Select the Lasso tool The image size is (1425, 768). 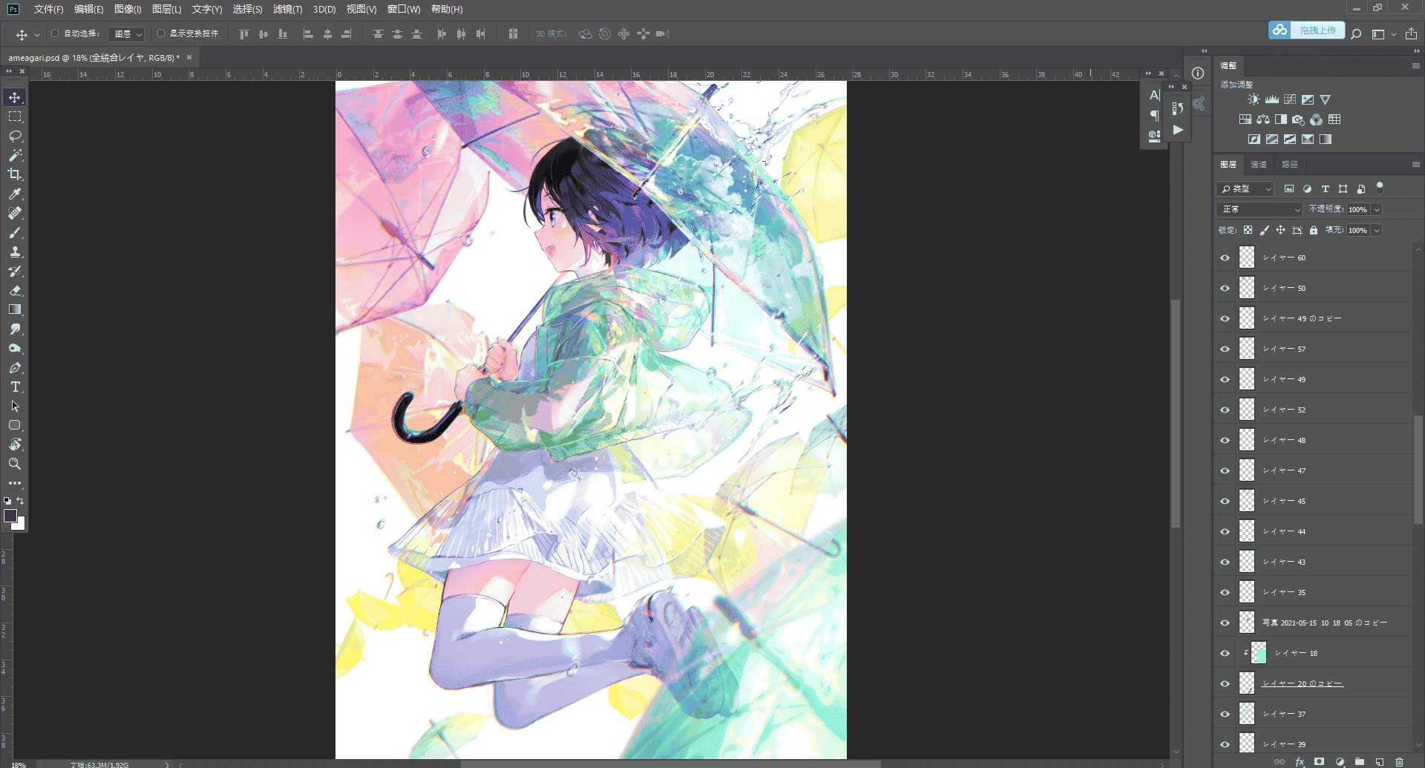click(15, 136)
